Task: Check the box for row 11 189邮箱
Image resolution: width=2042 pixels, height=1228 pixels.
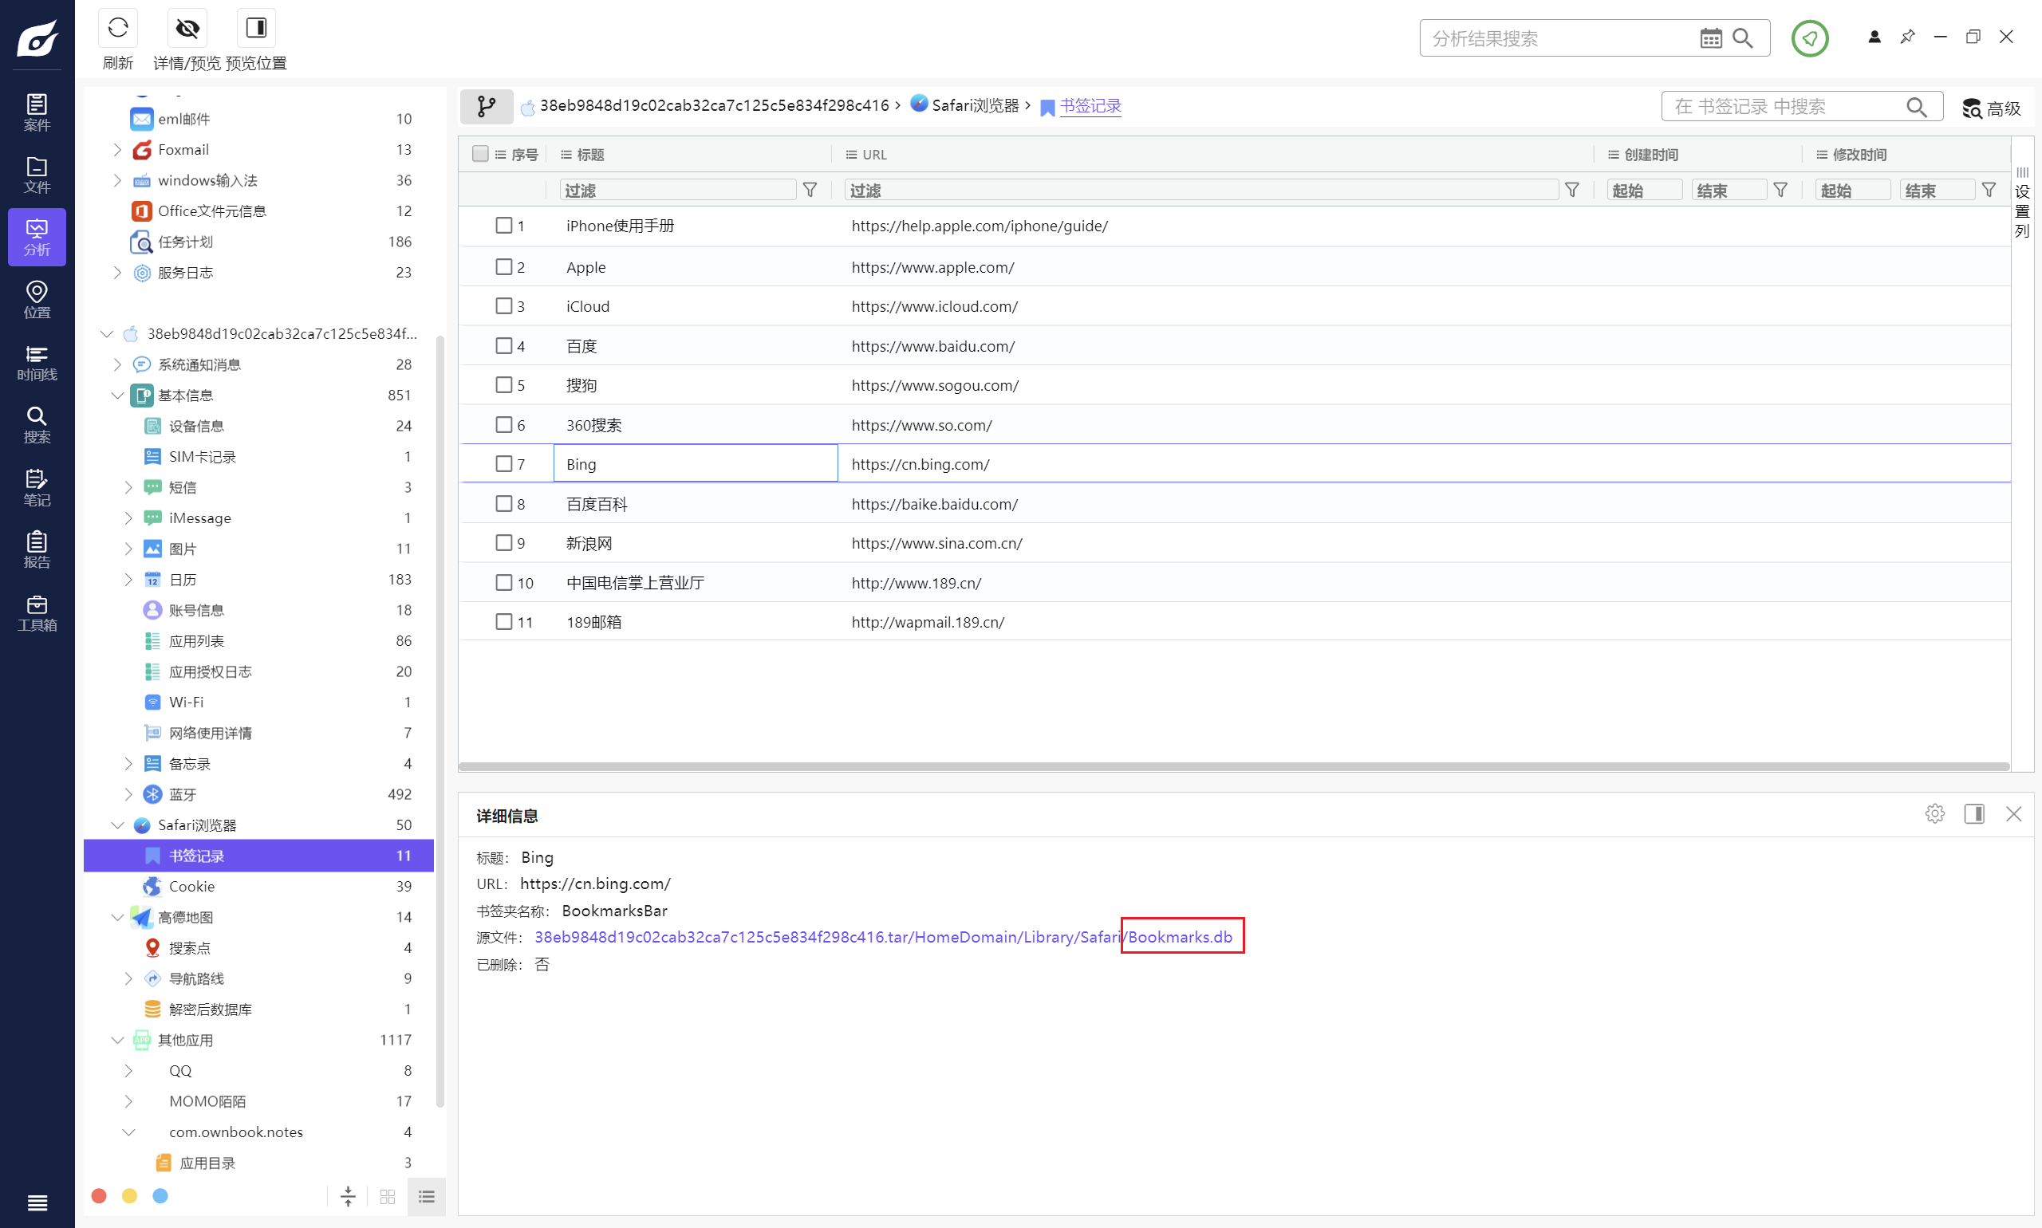Action: tap(503, 621)
